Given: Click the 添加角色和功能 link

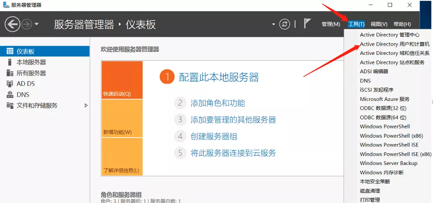Looking at the screenshot, I should coord(217,103).
